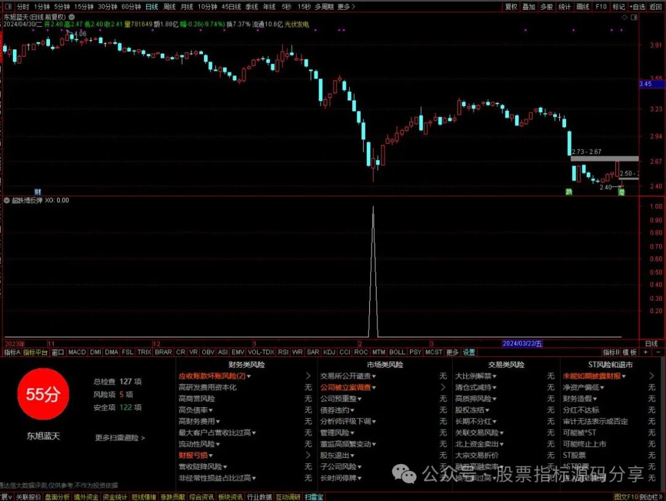This screenshot has height=501, width=666.
Task: Click the 2.73-2.67 gap gray bar
Action: (x=604, y=159)
